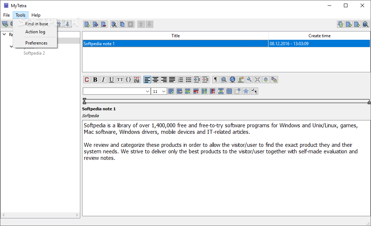Viewport: 371px width, 226px height.
Task: Cut the selected note with scissors
Action: [114, 24]
